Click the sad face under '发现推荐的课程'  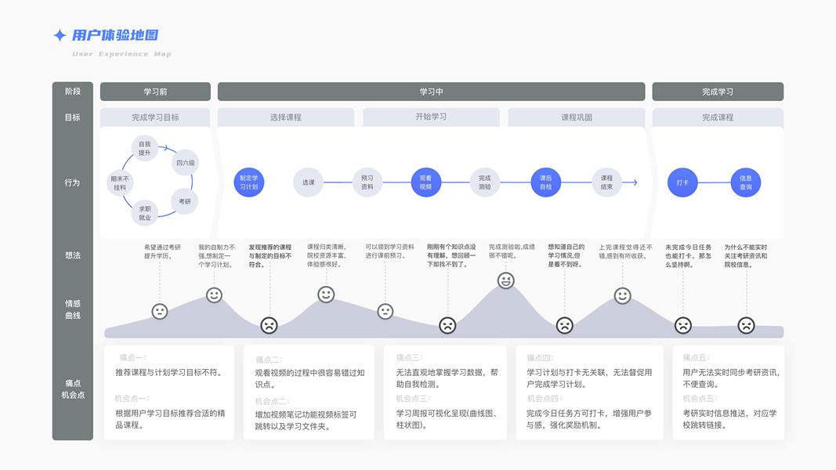pyautogui.click(x=269, y=325)
